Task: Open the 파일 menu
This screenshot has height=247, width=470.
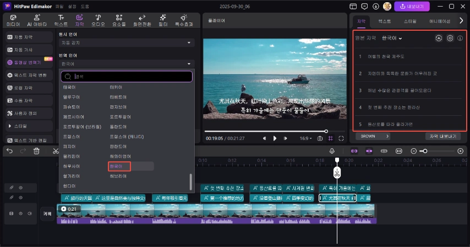Action: pyautogui.click(x=59, y=6)
